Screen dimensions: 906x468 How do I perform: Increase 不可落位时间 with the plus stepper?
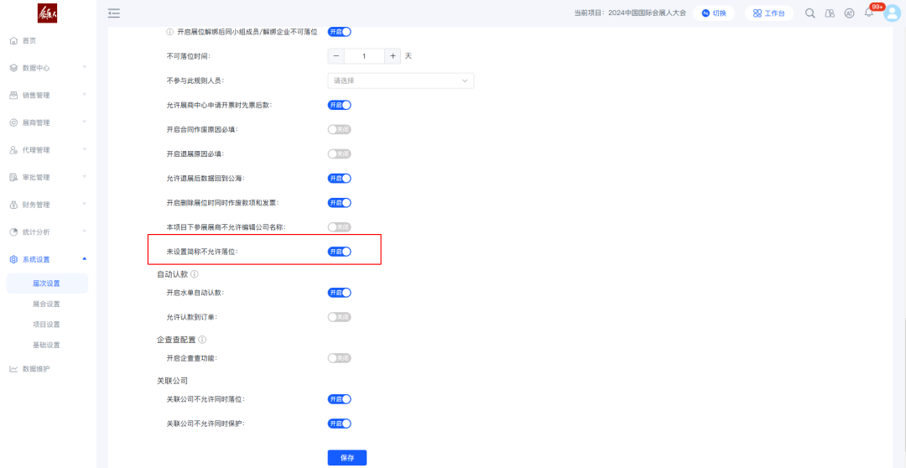point(393,56)
